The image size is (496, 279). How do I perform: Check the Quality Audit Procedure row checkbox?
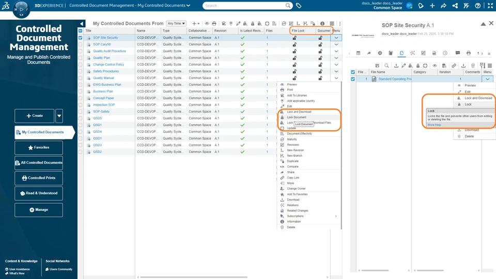coord(81,51)
